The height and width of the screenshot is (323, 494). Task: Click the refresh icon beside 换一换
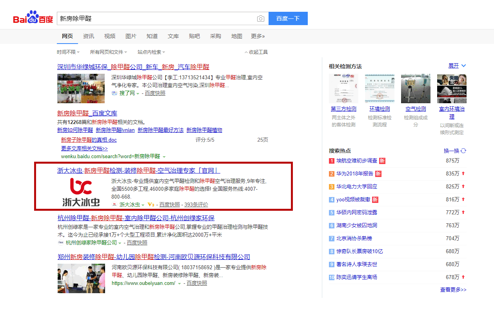tap(463, 151)
